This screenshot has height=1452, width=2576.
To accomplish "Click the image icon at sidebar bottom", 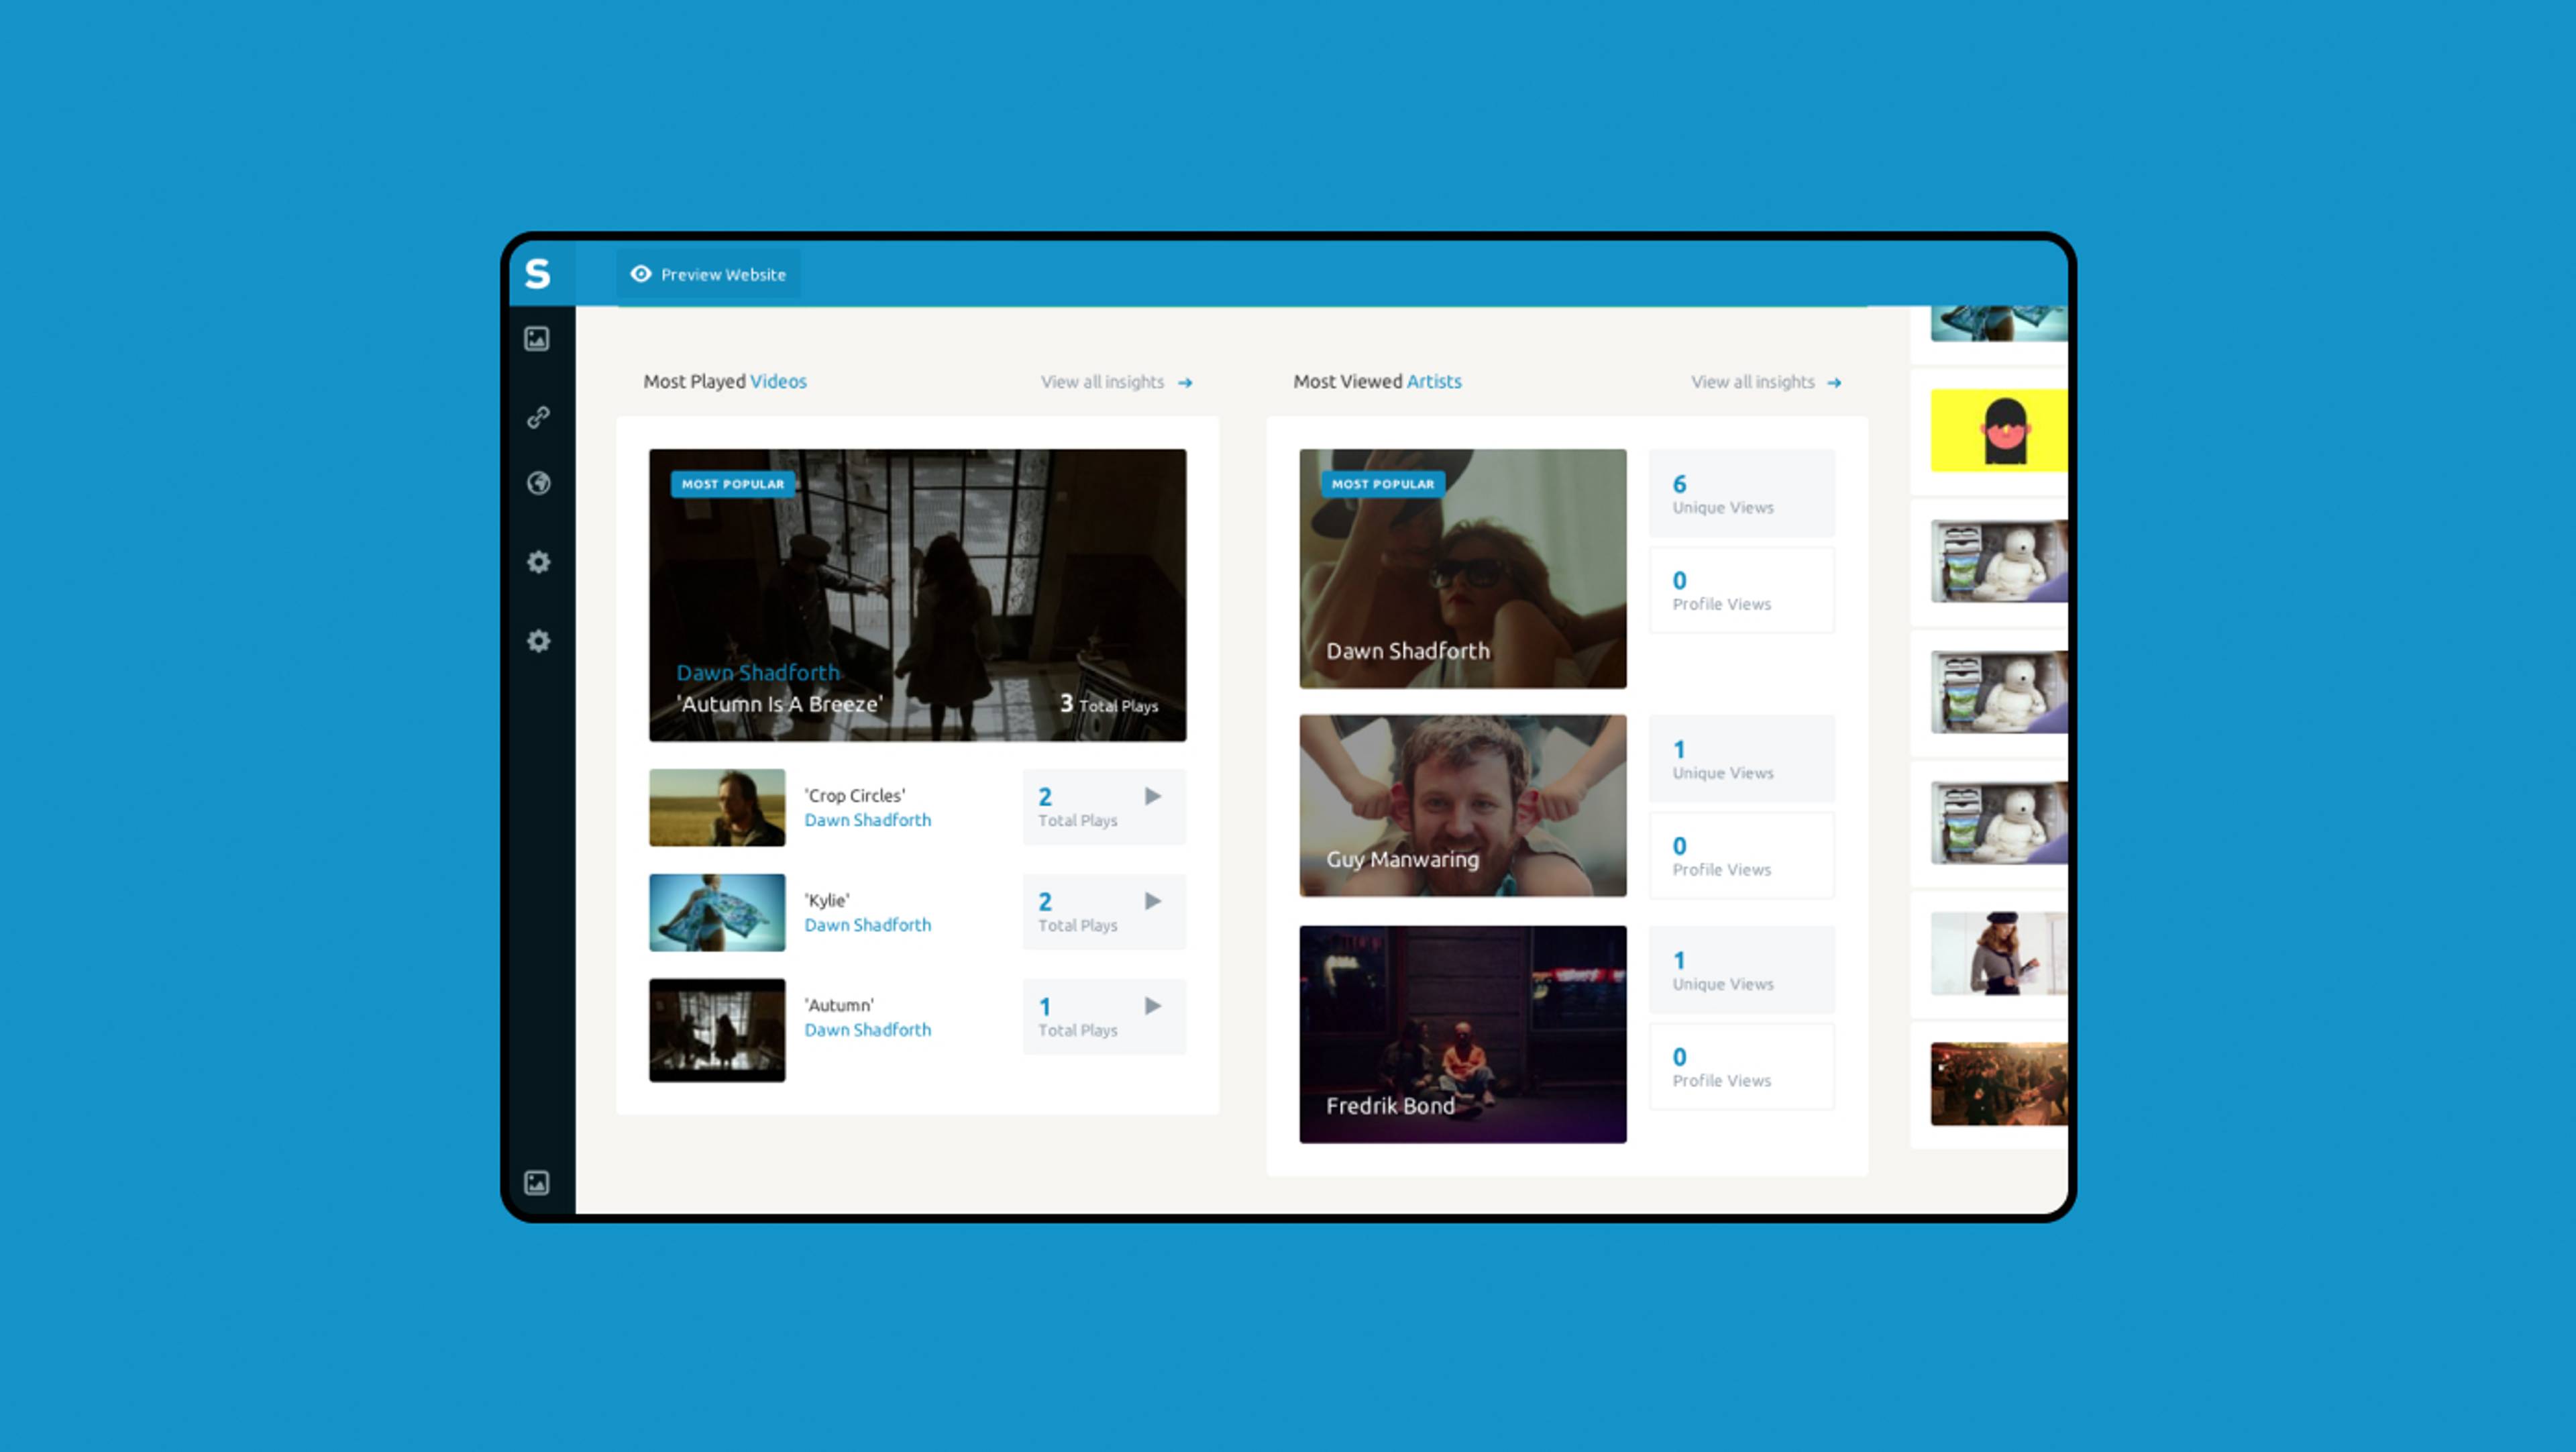I will [537, 1183].
